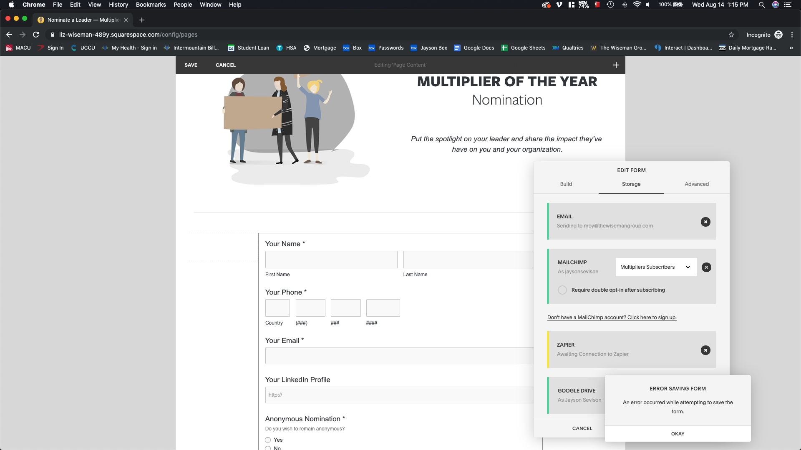
Task: Open volume control in menu bar
Action: [647, 5]
